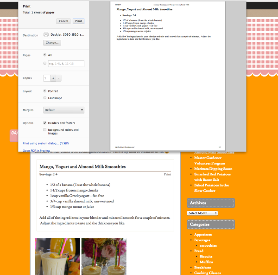Image resolution: width=278 pixels, height=275 pixels.
Task: Click the printer icon next to Deskjet destination
Action: click(x=46, y=34)
